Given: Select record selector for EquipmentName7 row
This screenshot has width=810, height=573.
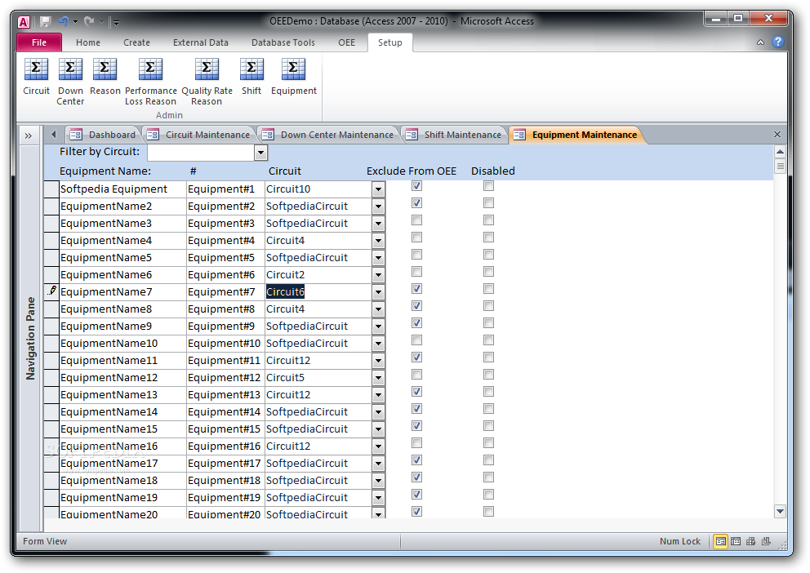Looking at the screenshot, I should [51, 291].
